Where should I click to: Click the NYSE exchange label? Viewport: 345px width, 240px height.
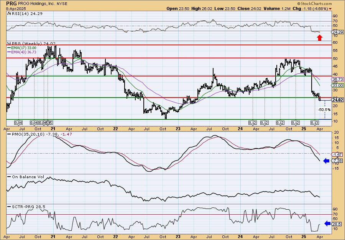coord(62,4)
